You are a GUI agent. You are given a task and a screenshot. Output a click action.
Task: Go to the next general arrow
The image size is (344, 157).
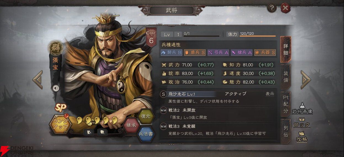pyautogui.click(x=306, y=80)
